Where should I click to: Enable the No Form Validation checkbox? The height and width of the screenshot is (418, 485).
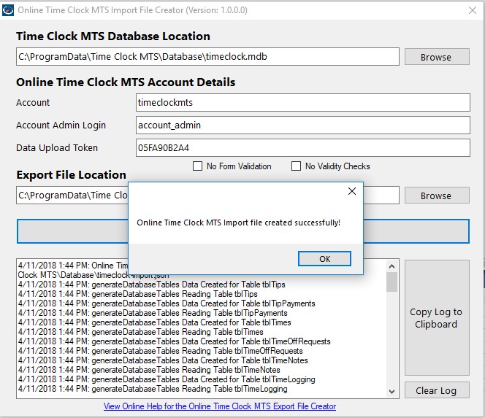coord(197,166)
